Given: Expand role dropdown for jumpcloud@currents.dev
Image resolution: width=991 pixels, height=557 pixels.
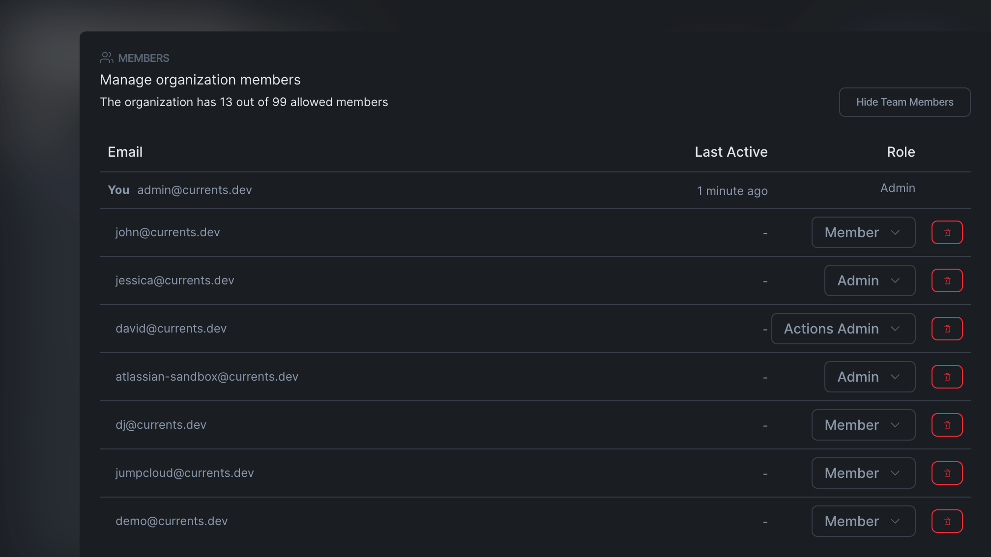Looking at the screenshot, I should (863, 473).
